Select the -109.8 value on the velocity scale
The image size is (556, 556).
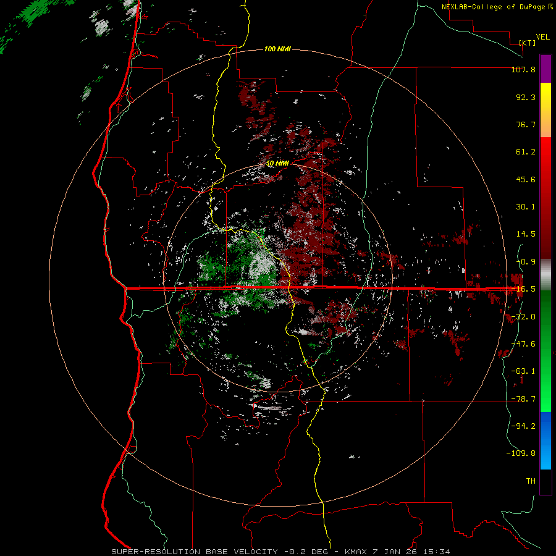click(x=521, y=453)
